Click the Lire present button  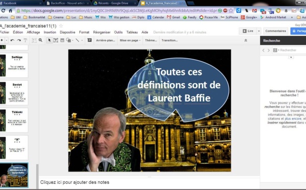[248, 31]
